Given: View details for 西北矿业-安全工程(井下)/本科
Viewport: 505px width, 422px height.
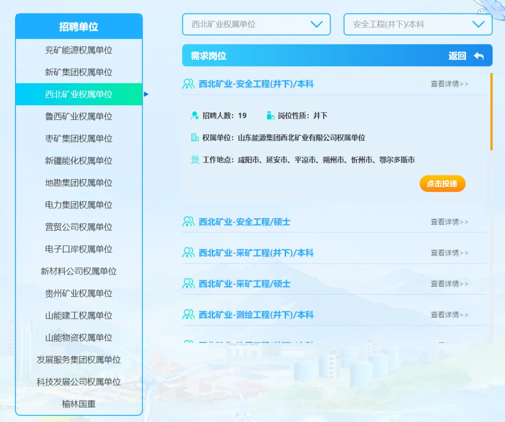Looking at the screenshot, I should 450,84.
